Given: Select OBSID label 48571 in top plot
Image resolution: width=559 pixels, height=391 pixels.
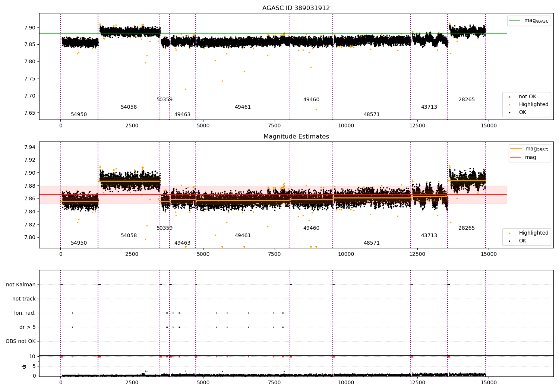Looking at the screenshot, I should tap(372, 114).
